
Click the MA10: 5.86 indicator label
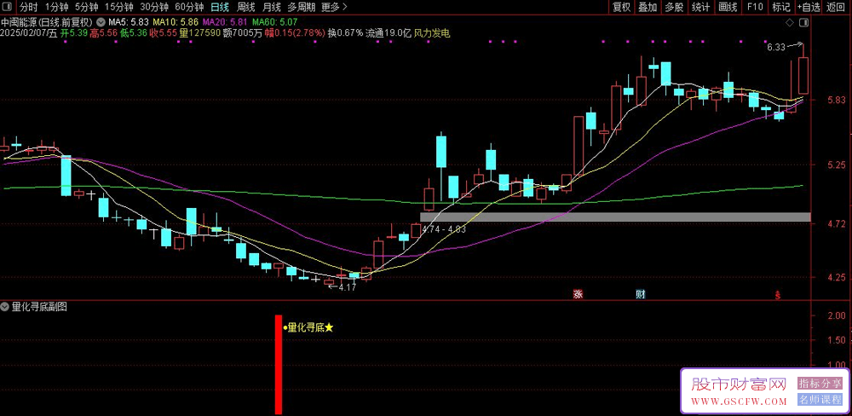(x=175, y=23)
